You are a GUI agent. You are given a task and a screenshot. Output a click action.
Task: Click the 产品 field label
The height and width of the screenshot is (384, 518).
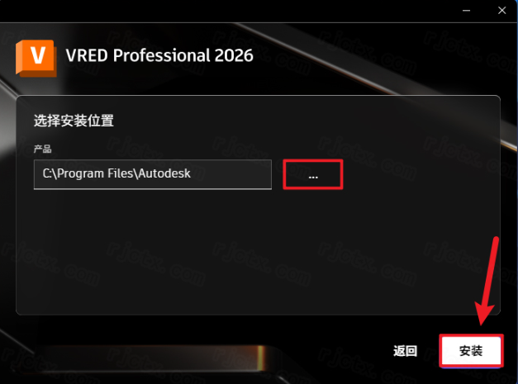coord(43,149)
